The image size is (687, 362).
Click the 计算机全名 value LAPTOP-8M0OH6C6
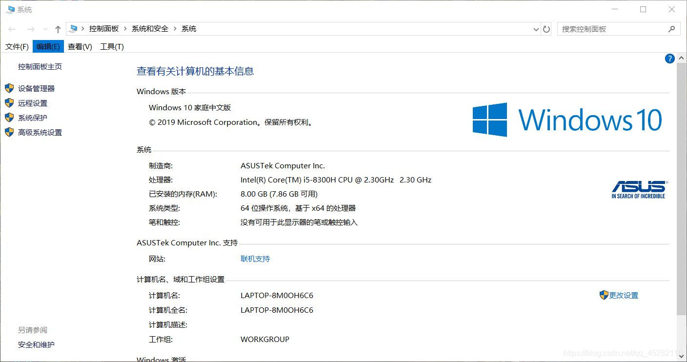pos(277,310)
